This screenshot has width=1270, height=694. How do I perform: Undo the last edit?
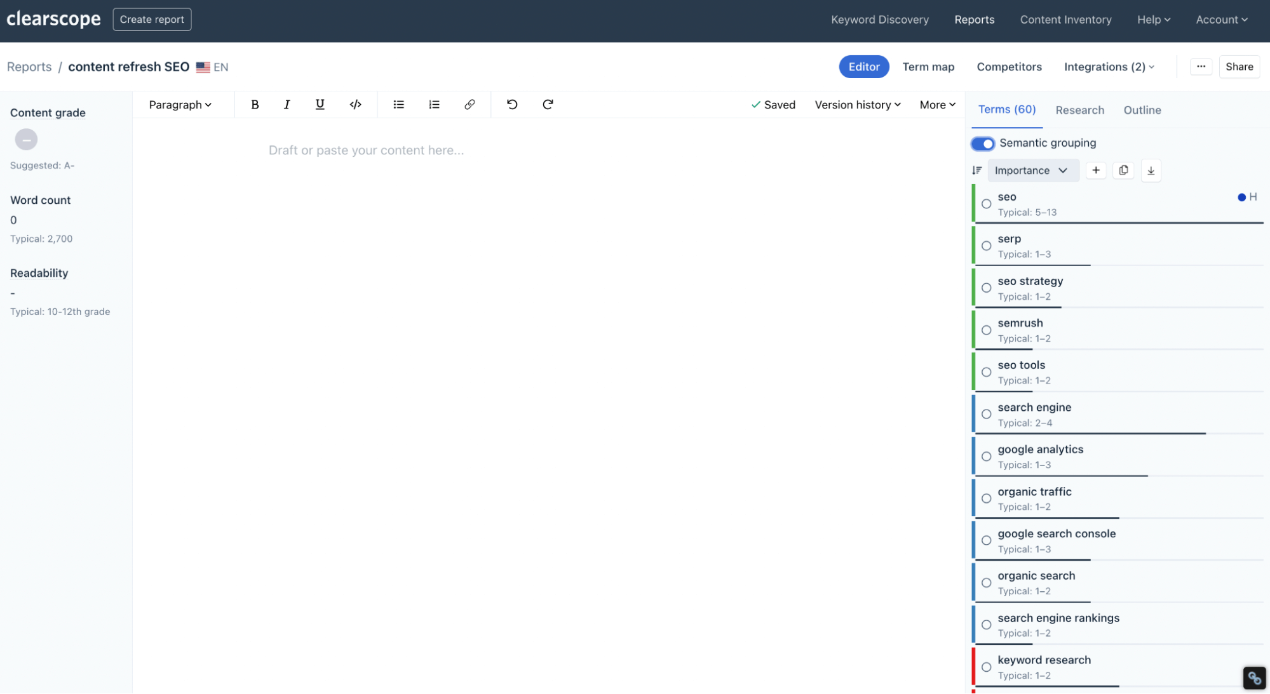[x=512, y=105]
